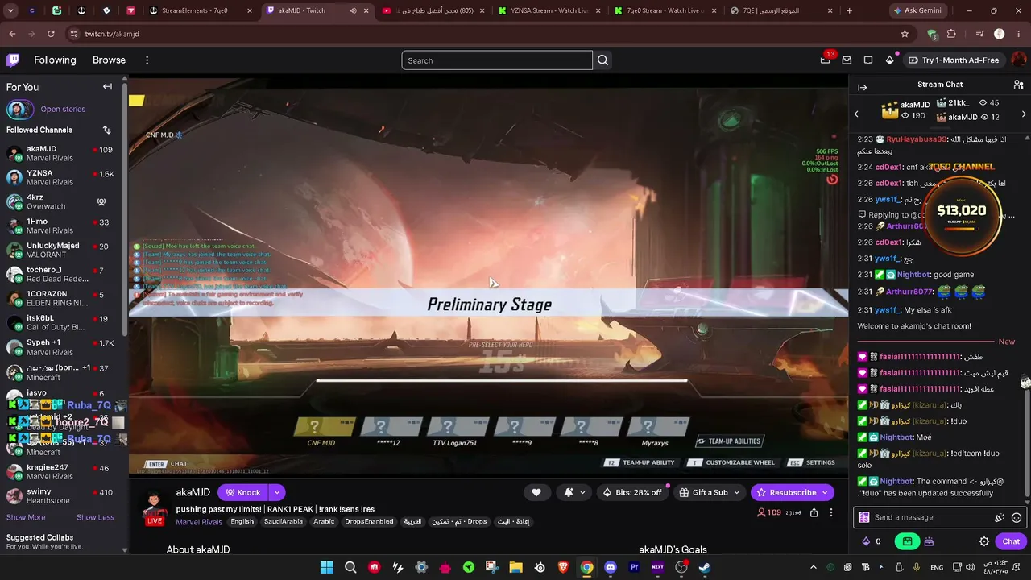Switch to the 7qe0 Stream tab
This screenshot has height=580, width=1031.
(665, 10)
